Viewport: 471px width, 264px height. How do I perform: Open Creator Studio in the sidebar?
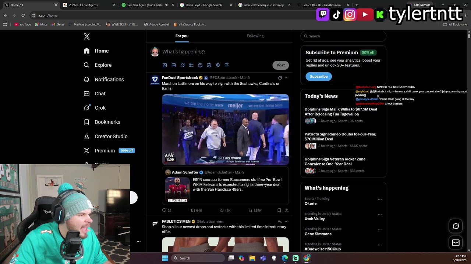(x=106, y=136)
